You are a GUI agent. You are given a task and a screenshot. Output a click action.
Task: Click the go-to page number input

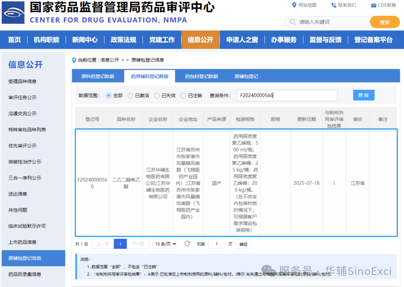point(217,244)
